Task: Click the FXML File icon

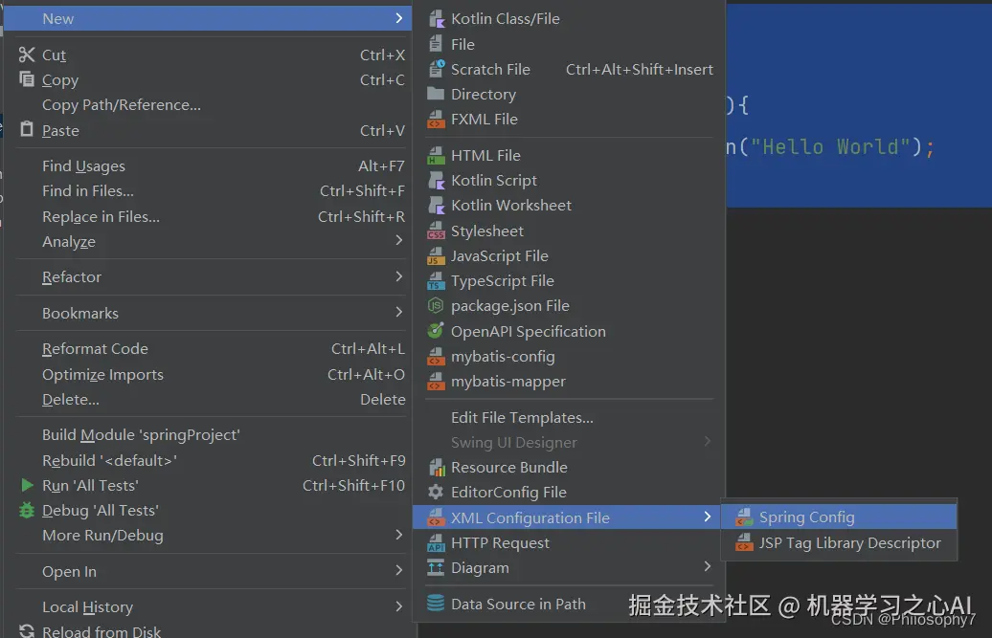Action: (436, 119)
